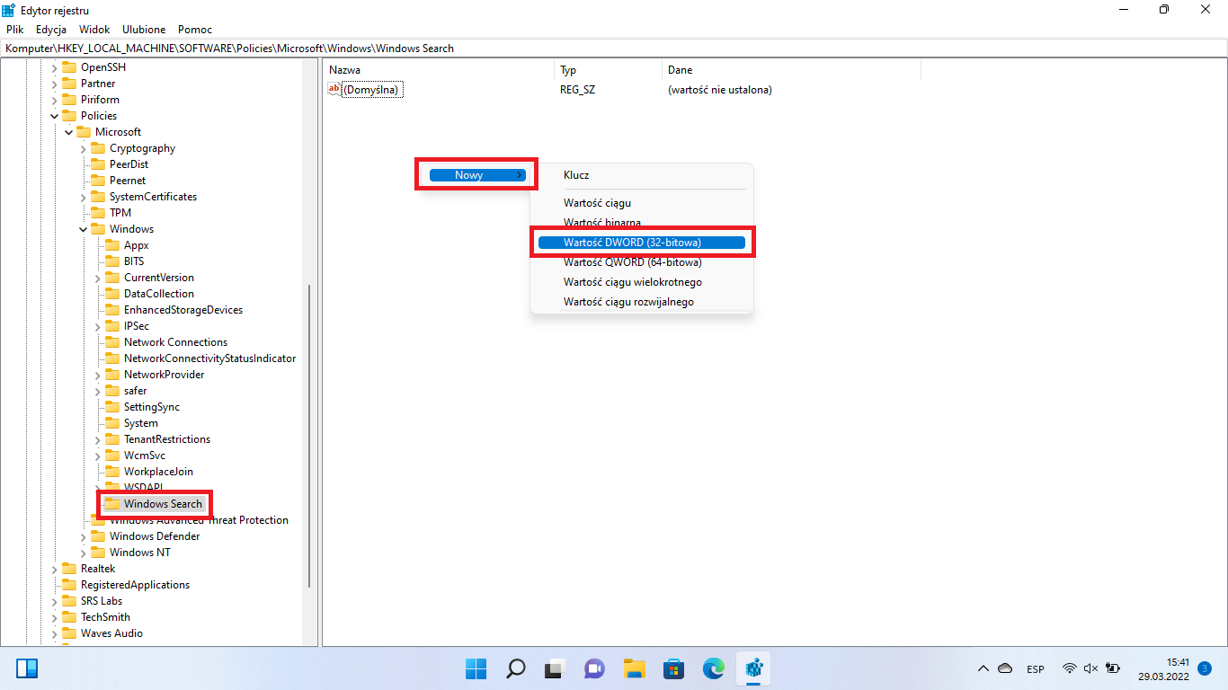Expand the Cryptography node
This screenshot has height=690, width=1228.
(84, 148)
